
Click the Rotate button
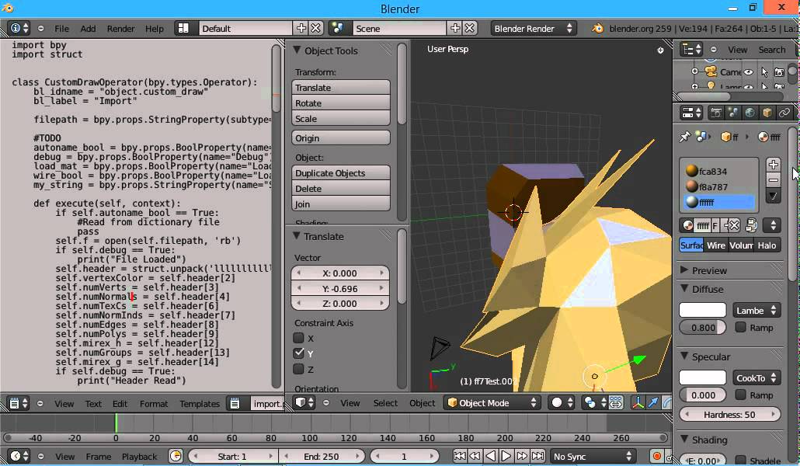[x=341, y=103]
